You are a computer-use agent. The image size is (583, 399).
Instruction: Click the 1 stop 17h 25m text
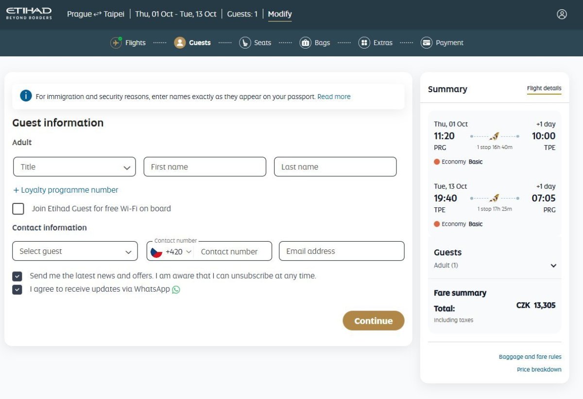point(495,209)
